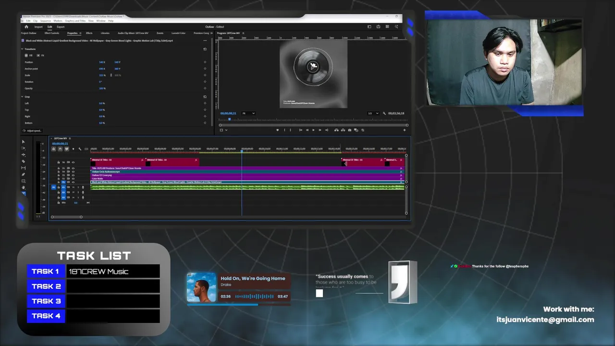Collapse the Transform section

22,49
